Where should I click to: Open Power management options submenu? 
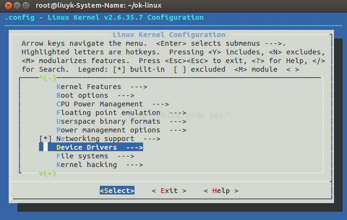[x=121, y=130]
